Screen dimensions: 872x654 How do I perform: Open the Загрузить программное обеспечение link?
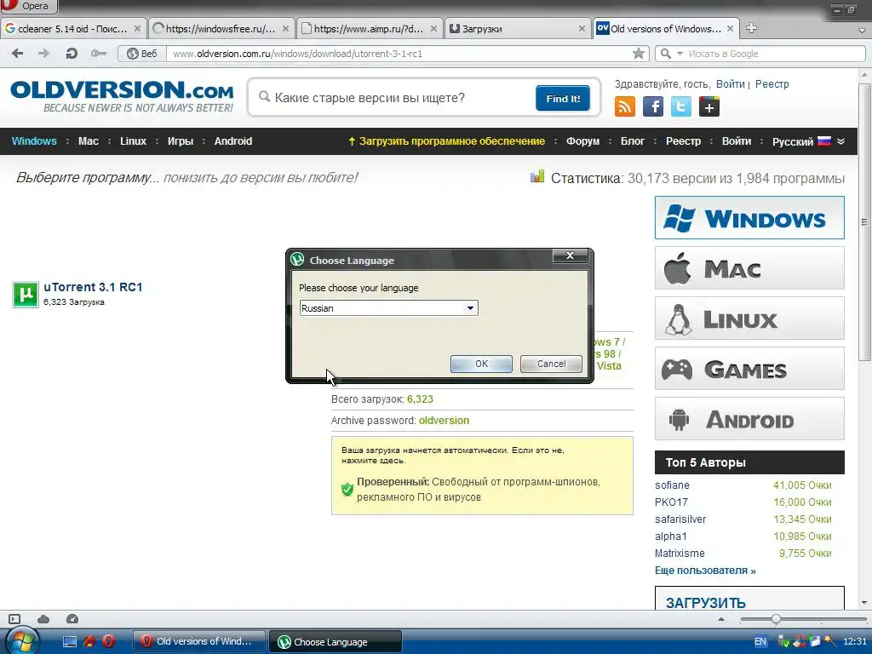(446, 141)
